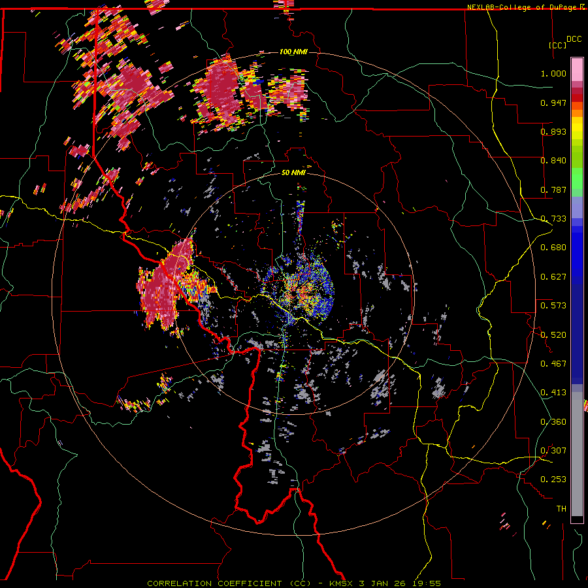588x588 pixels.
Task: Click the 100 NMI range ring label
Action: coord(293,52)
